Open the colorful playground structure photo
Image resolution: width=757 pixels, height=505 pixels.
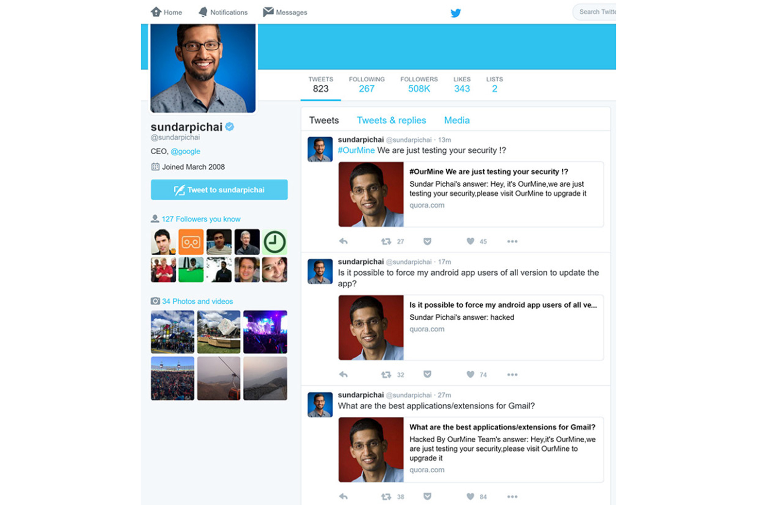[x=173, y=332]
